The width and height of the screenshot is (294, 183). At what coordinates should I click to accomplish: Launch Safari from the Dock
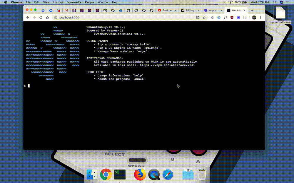coord(168,175)
